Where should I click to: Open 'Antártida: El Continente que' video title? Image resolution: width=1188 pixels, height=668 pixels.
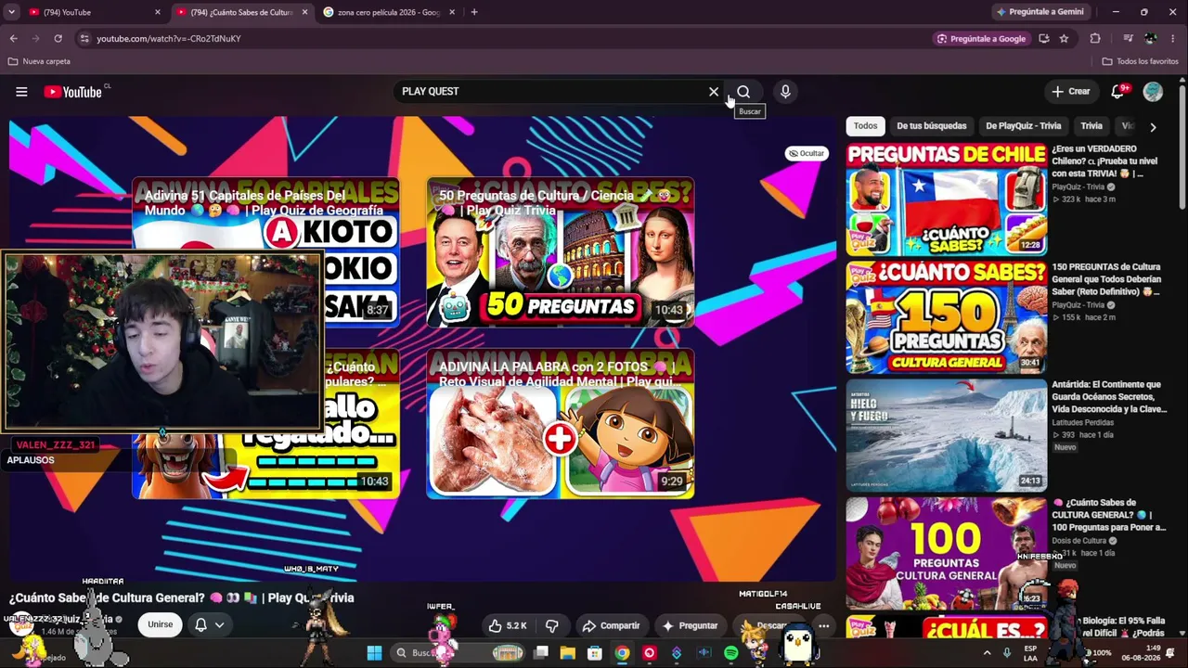point(1109,396)
